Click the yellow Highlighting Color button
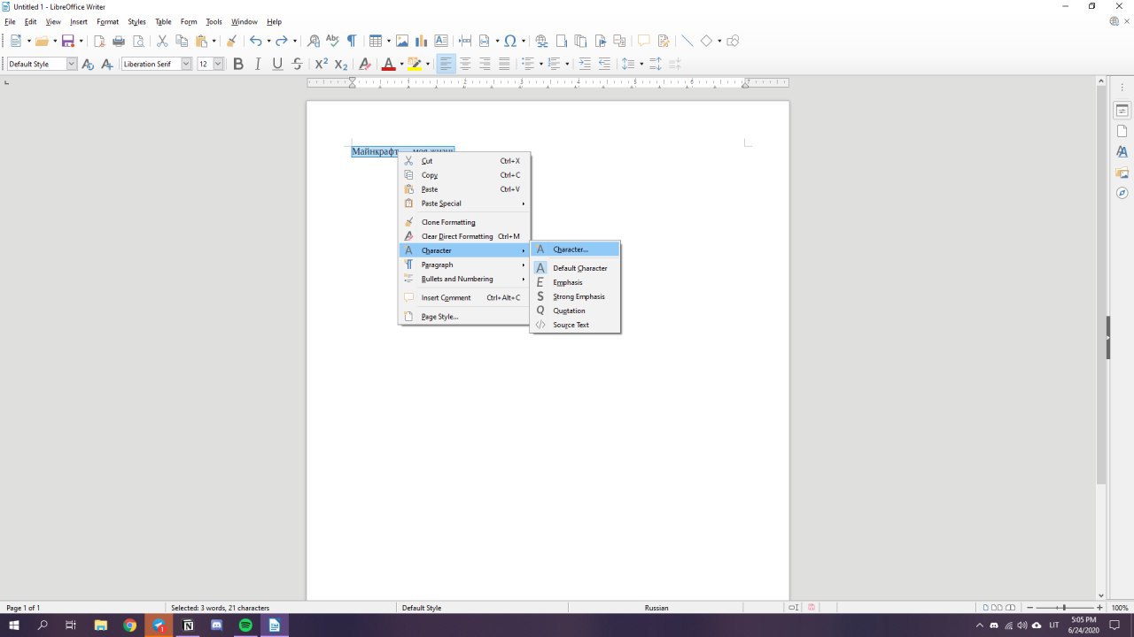 point(414,64)
